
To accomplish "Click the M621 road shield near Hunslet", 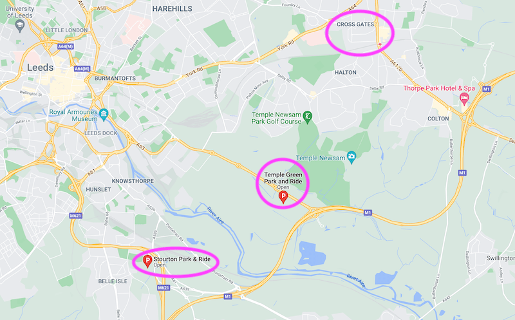I will [x=75, y=216].
